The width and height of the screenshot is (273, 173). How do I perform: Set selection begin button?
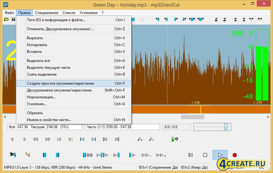pyautogui.click(x=45, y=155)
